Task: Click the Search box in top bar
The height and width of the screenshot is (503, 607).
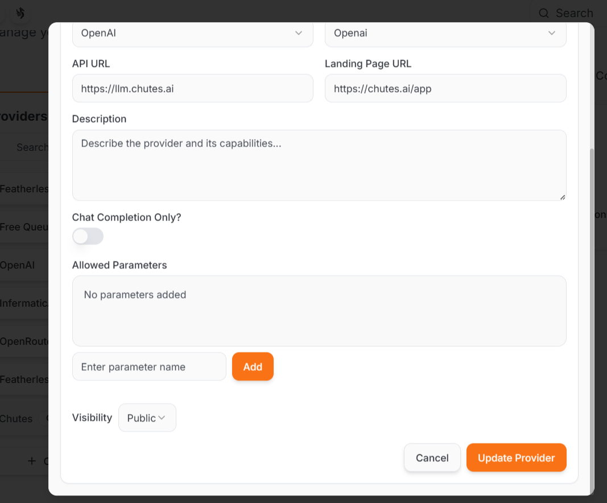Action: [568, 13]
